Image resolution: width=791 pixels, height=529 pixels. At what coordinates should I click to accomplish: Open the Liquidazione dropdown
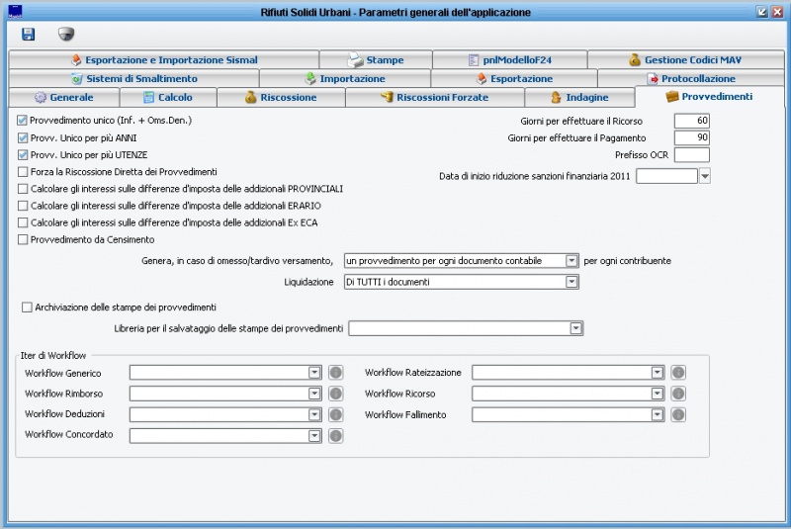571,282
